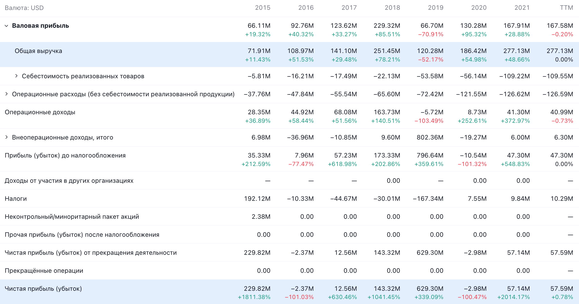Click the 2018 column header
Screen dimensions: 579x304
point(392,8)
